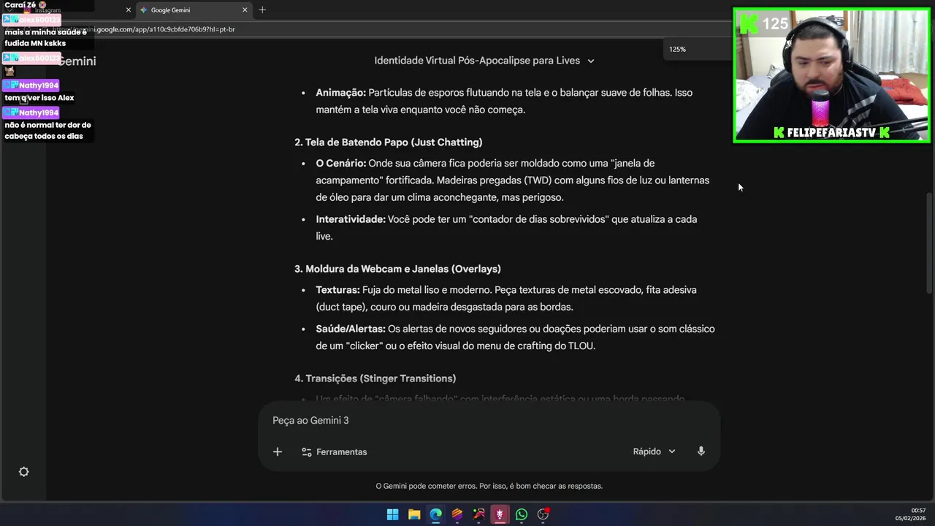Screen dimensions: 935x526
Task: Activate the microphone voice input
Action: [x=701, y=451]
